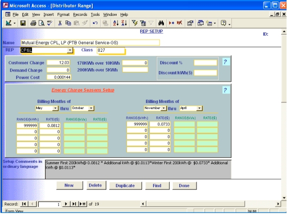Click the New Object toolbar icon
The image size is (287, 214).
pyautogui.click(x=209, y=23)
